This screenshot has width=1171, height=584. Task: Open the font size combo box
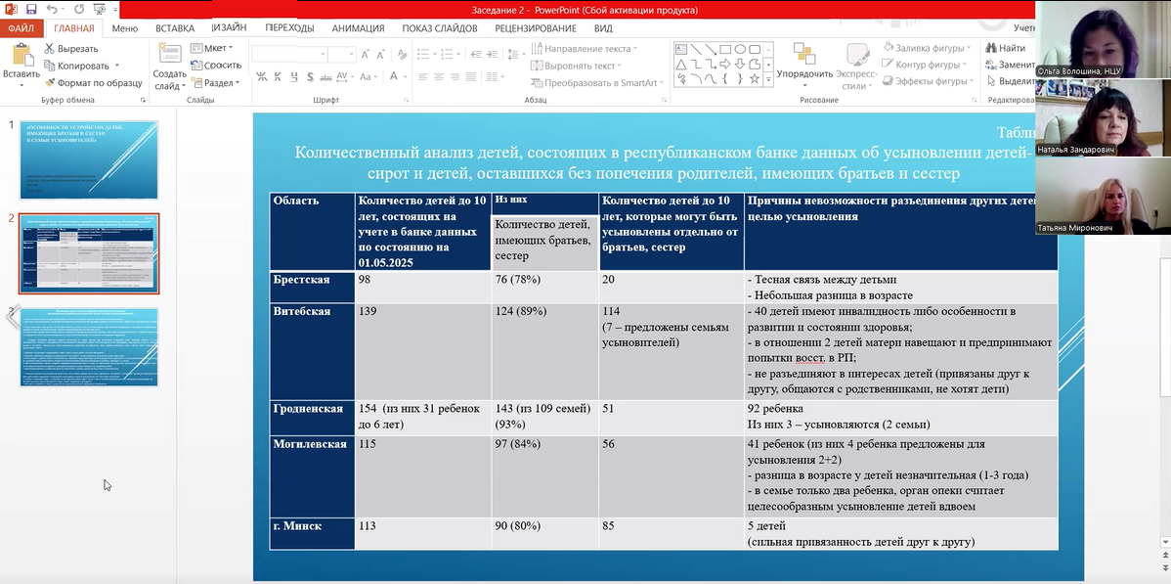click(x=341, y=54)
